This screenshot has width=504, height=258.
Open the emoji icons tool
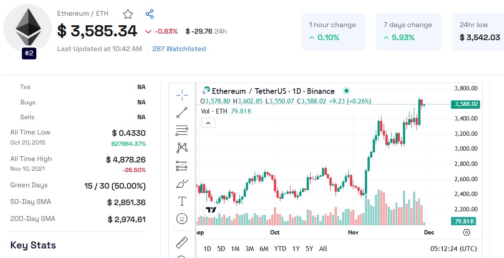point(182,219)
